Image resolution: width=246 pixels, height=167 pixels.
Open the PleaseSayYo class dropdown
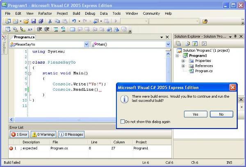[x=87, y=44]
